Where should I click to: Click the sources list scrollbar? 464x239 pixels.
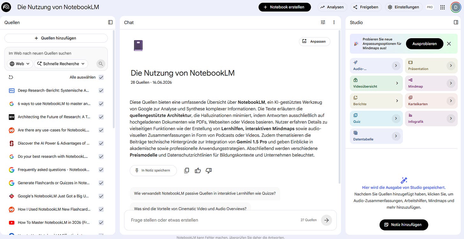pos(114,80)
